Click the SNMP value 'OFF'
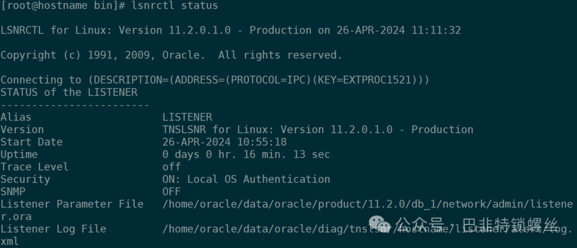The height and width of the screenshot is (248, 577). point(171,192)
